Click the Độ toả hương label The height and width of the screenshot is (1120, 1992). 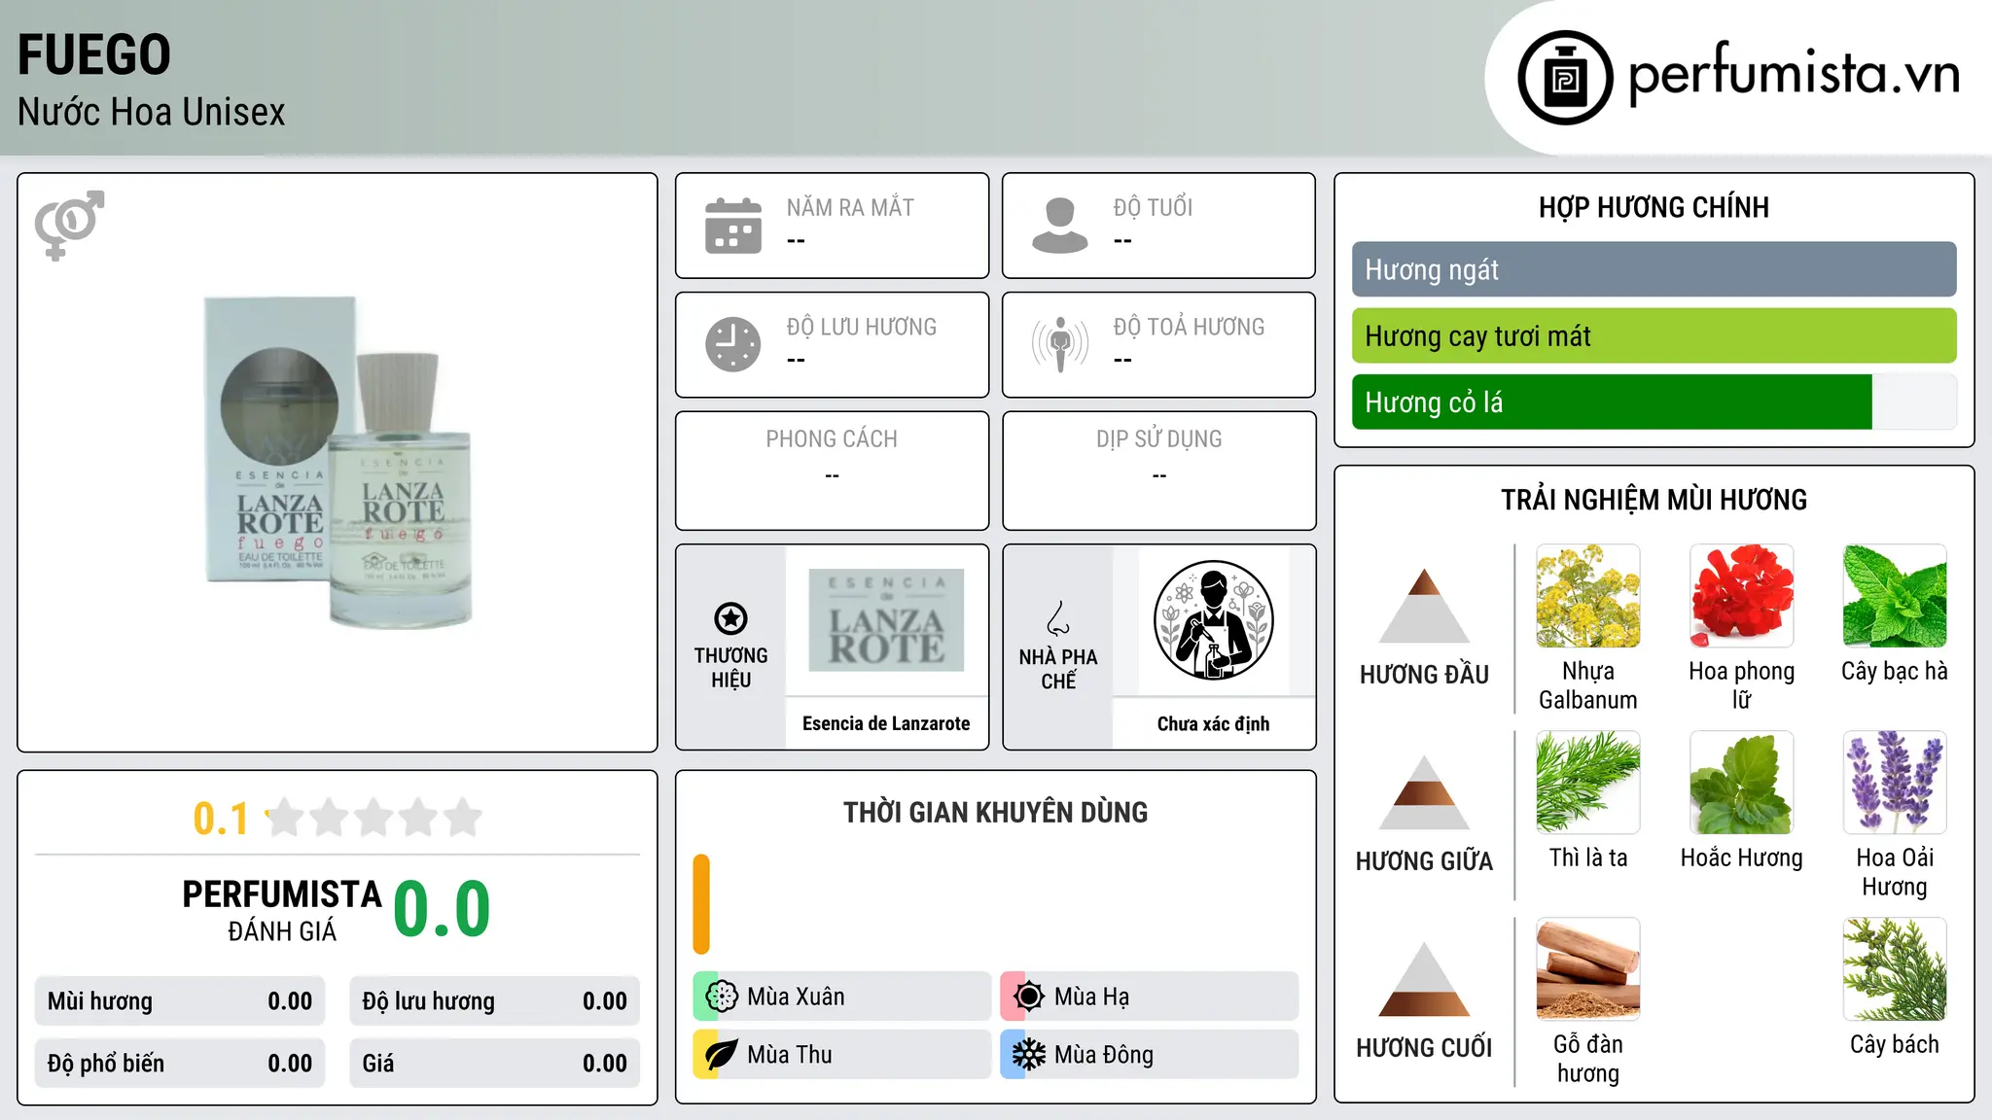(1189, 327)
